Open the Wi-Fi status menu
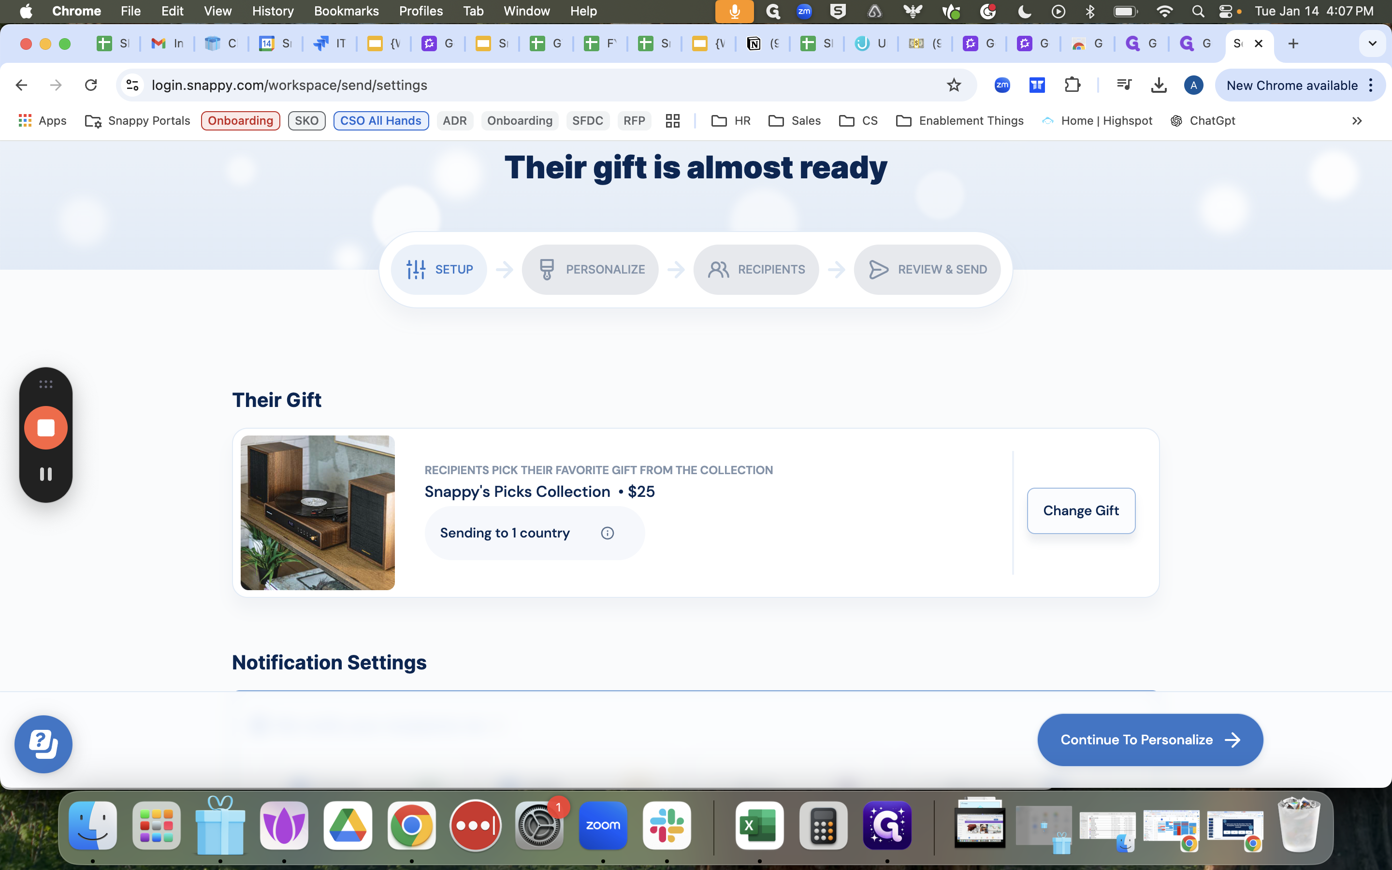 [1165, 11]
